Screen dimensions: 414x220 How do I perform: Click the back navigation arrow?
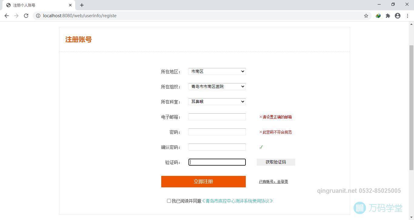coord(7,16)
